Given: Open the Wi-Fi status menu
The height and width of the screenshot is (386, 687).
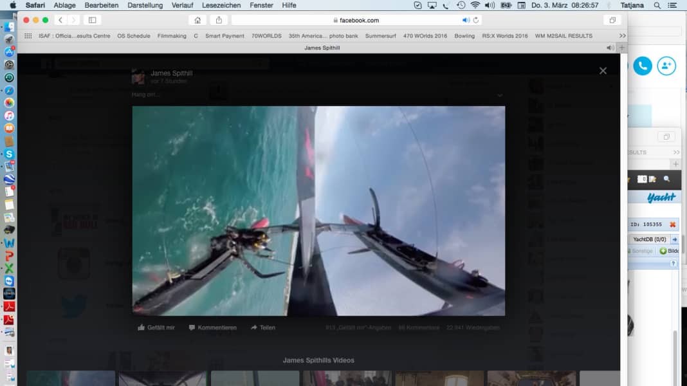Looking at the screenshot, I should pyautogui.click(x=475, y=5).
